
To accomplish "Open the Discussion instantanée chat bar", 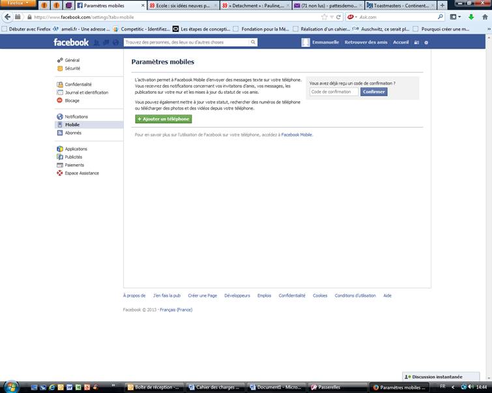I will tap(441, 377).
